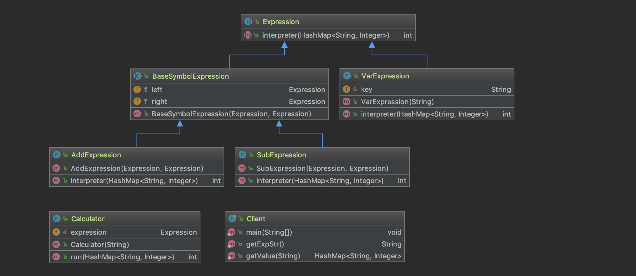Click the runnable class icon beside Client
The height and width of the screenshot is (276, 636).
click(232, 219)
